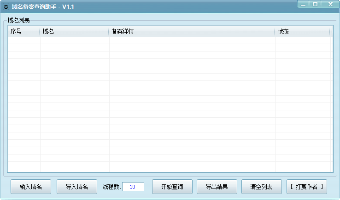This screenshot has width=340, height=200.
Task: Sort by the 序号 column header
Action: 23,32
